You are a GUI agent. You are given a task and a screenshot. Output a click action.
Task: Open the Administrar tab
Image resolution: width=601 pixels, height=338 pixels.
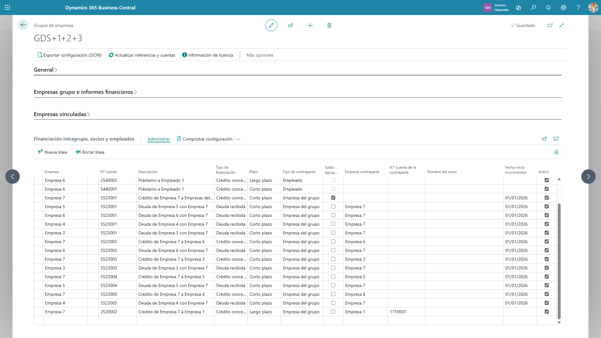(x=159, y=139)
